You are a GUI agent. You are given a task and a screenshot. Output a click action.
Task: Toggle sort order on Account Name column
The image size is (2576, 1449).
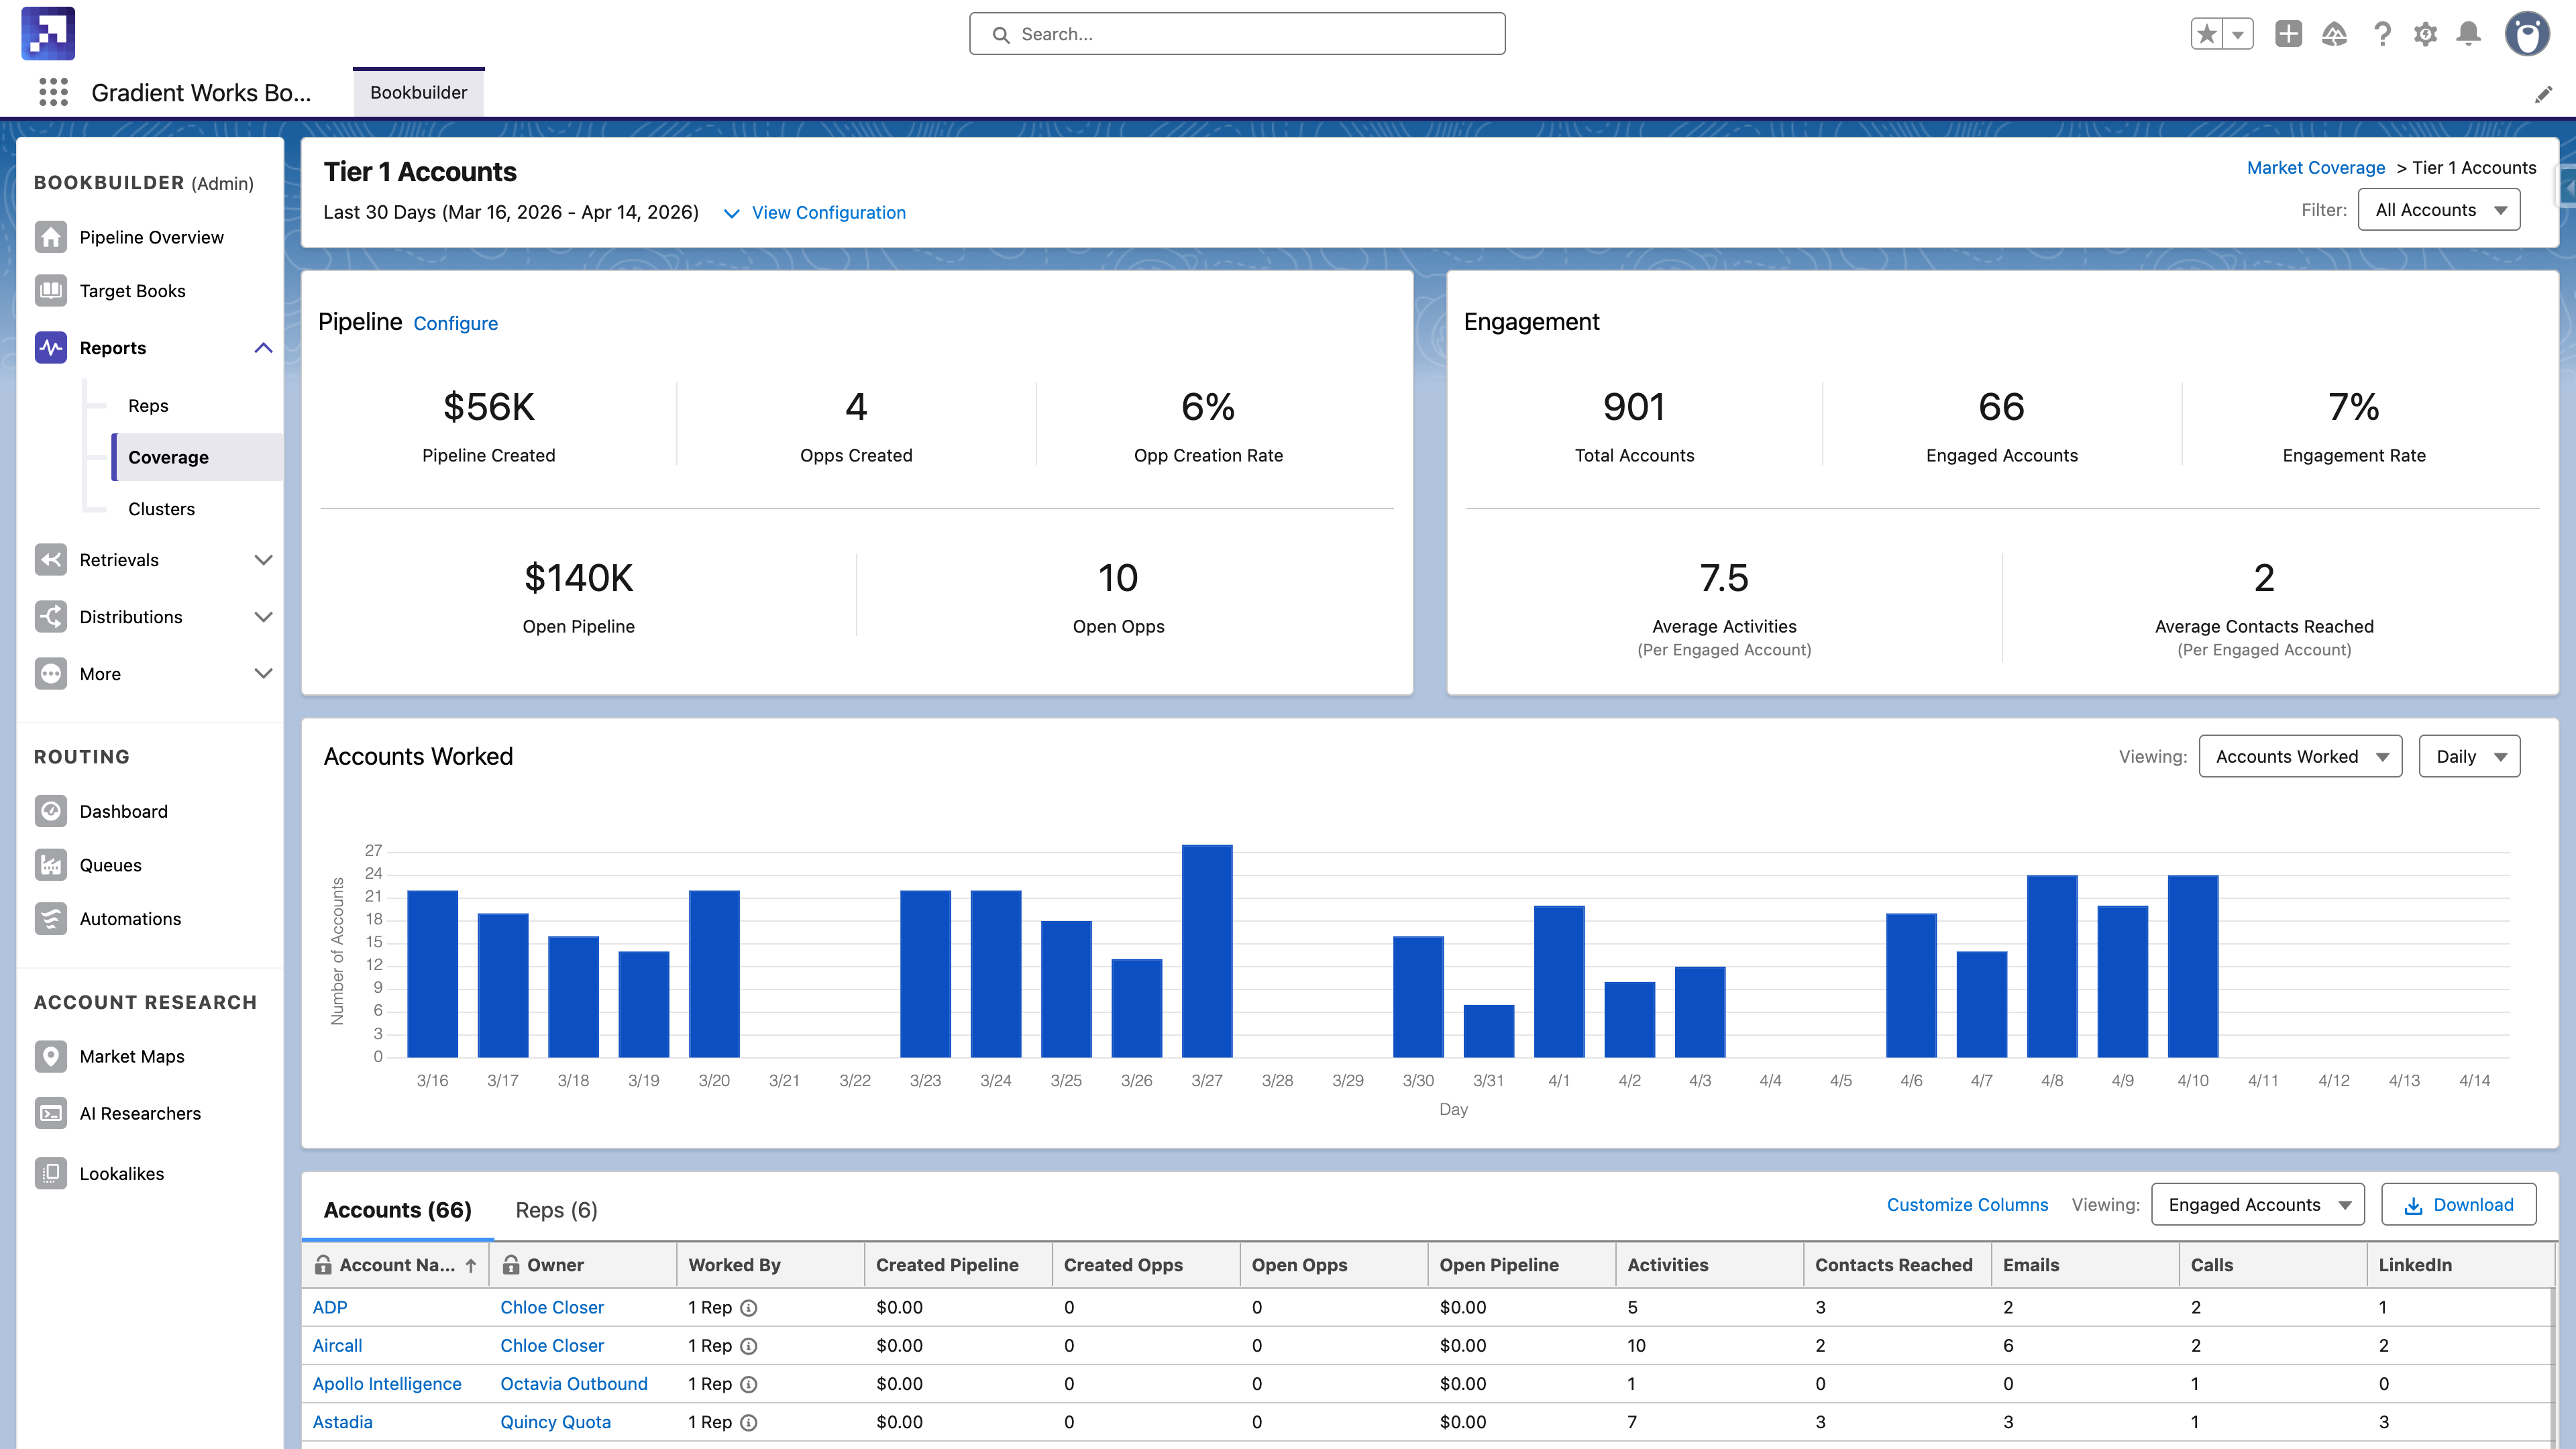pos(471,1265)
